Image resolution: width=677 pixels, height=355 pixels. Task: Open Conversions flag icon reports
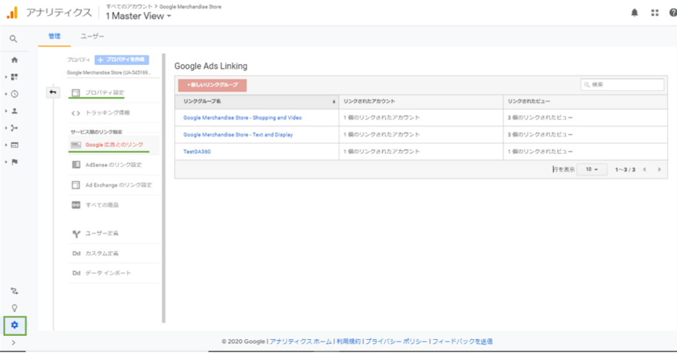click(x=15, y=162)
